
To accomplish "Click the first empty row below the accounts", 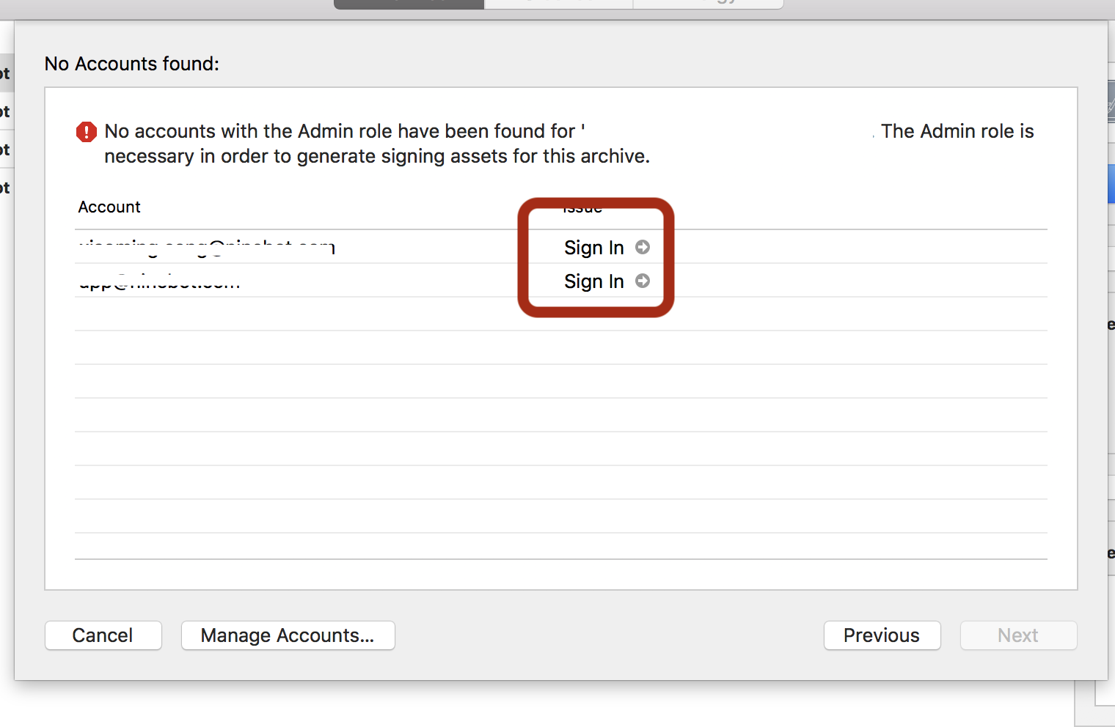I will pos(560,314).
